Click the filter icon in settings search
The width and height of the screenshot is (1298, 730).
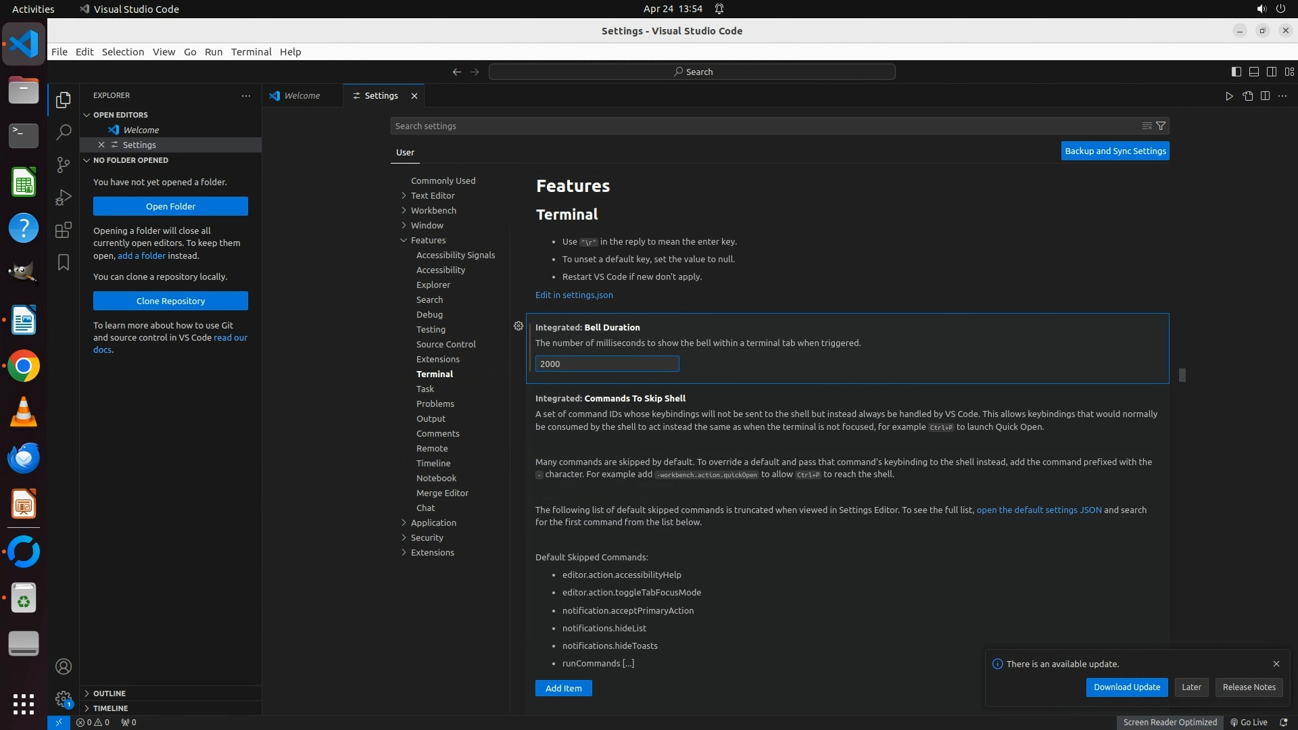[1161, 126]
